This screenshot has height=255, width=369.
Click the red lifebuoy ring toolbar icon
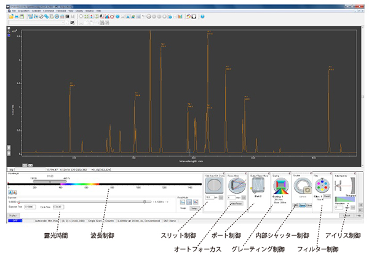pyautogui.click(x=113, y=17)
